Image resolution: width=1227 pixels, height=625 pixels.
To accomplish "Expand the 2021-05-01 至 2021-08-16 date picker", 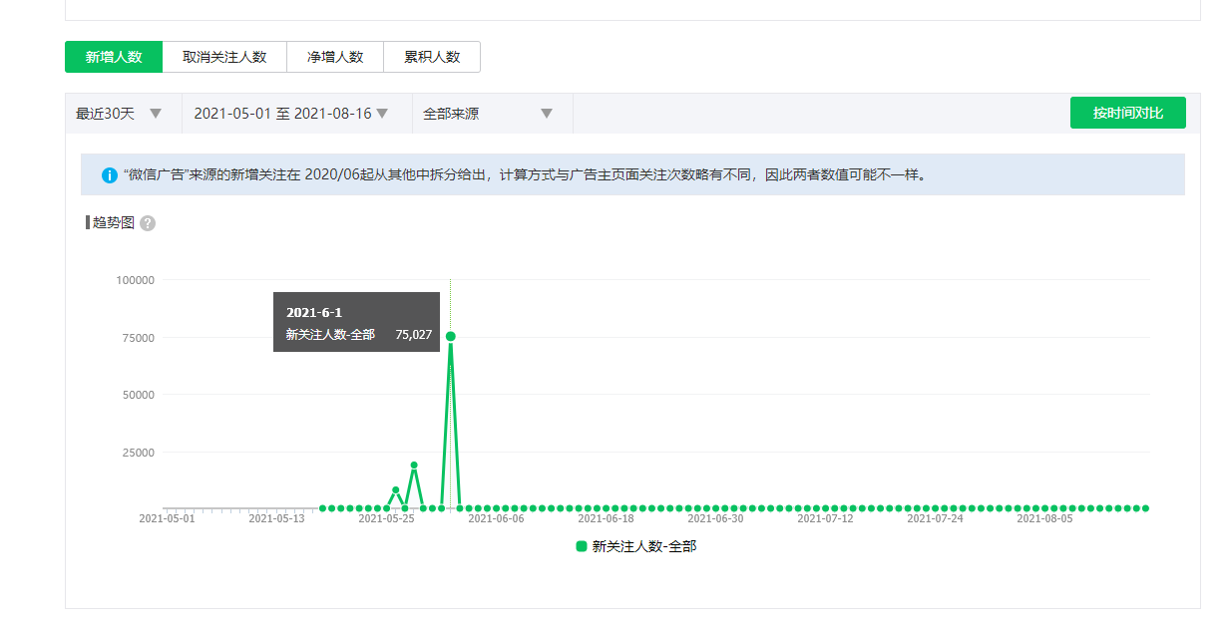I will tap(290, 114).
